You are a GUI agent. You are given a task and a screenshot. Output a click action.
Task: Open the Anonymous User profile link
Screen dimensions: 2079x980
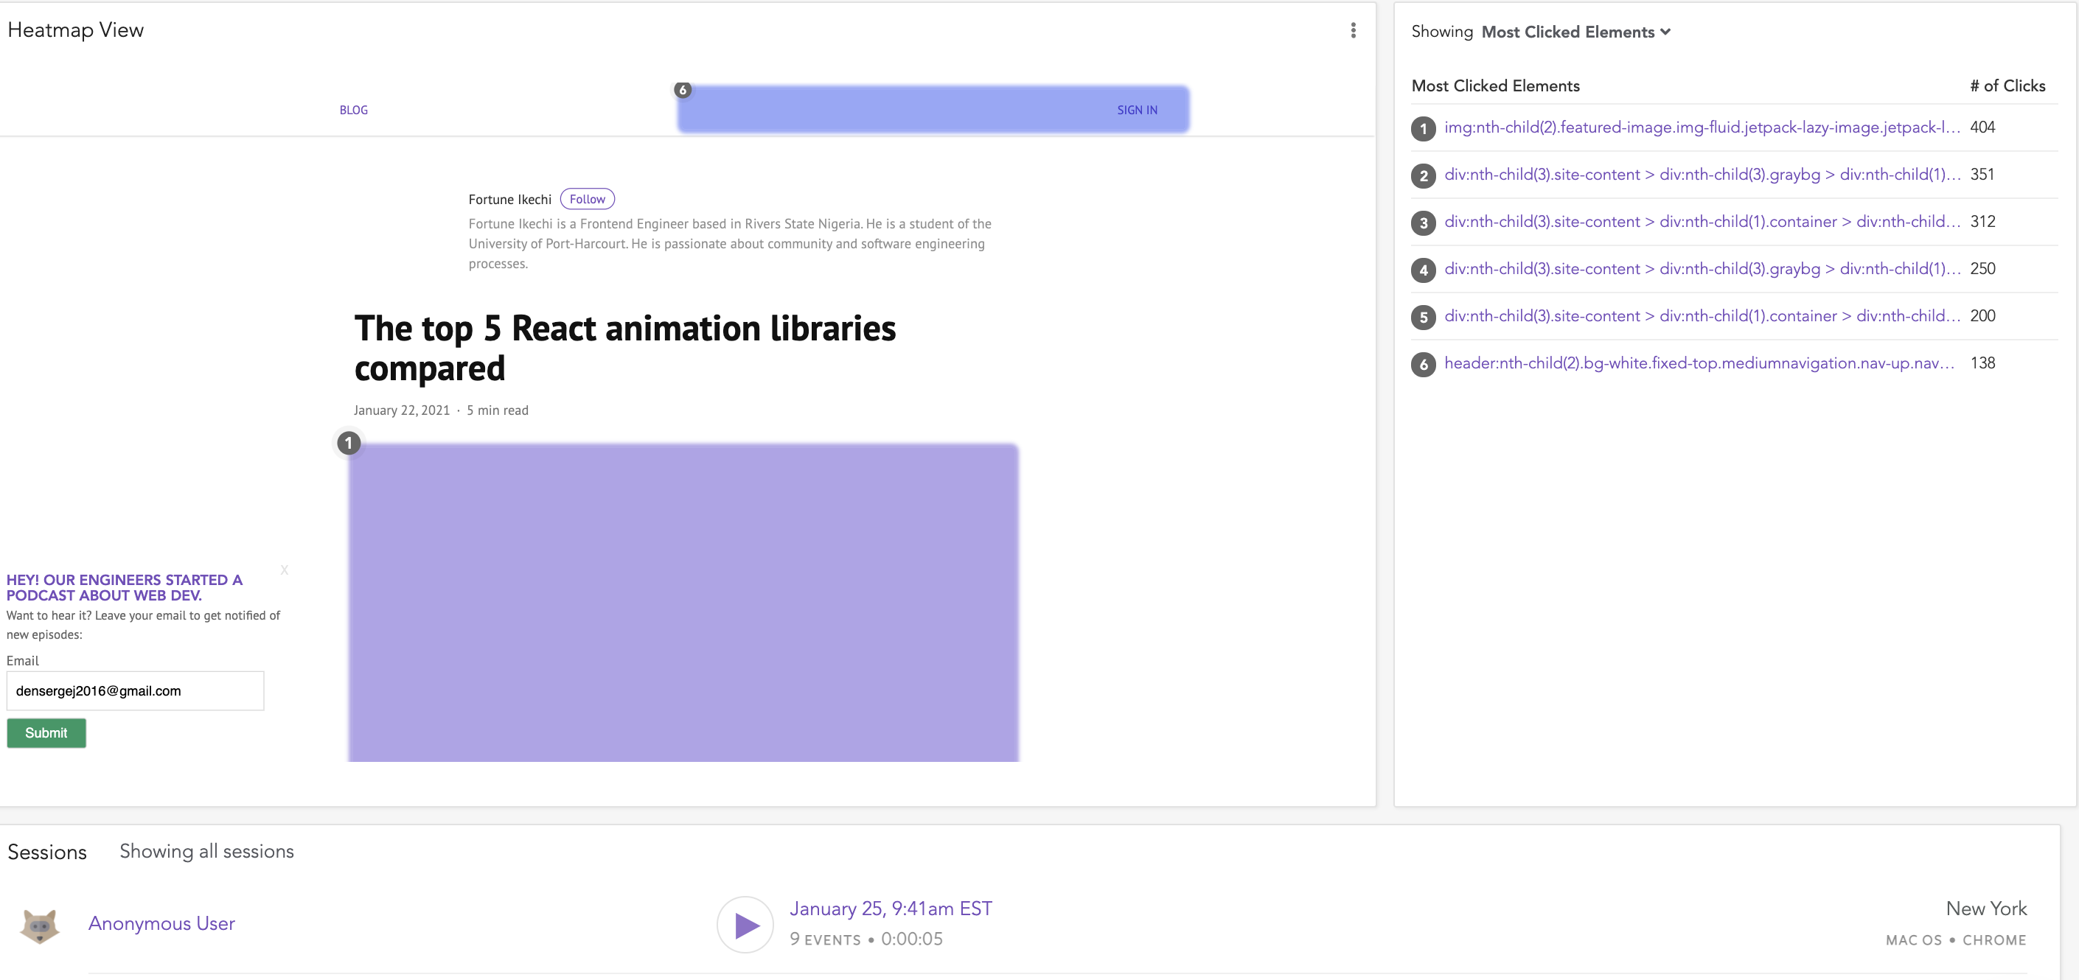[x=161, y=923]
